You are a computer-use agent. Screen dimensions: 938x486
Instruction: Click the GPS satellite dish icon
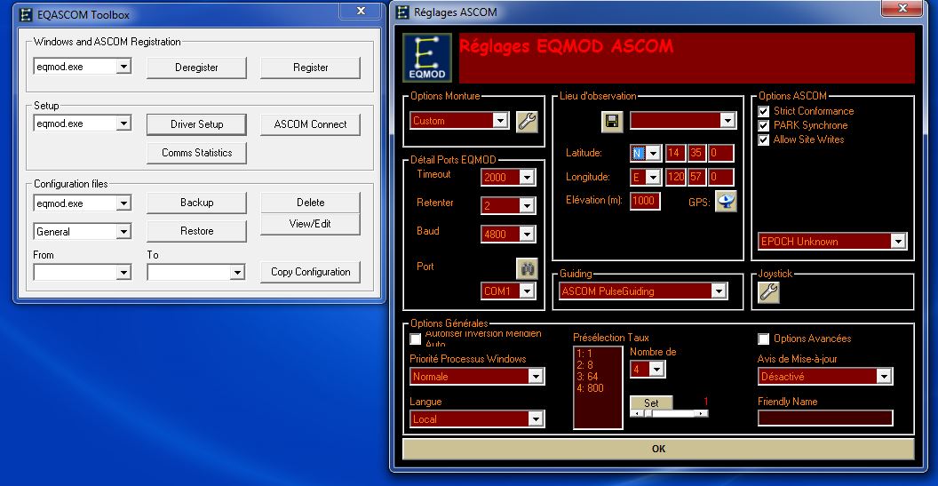pos(726,202)
